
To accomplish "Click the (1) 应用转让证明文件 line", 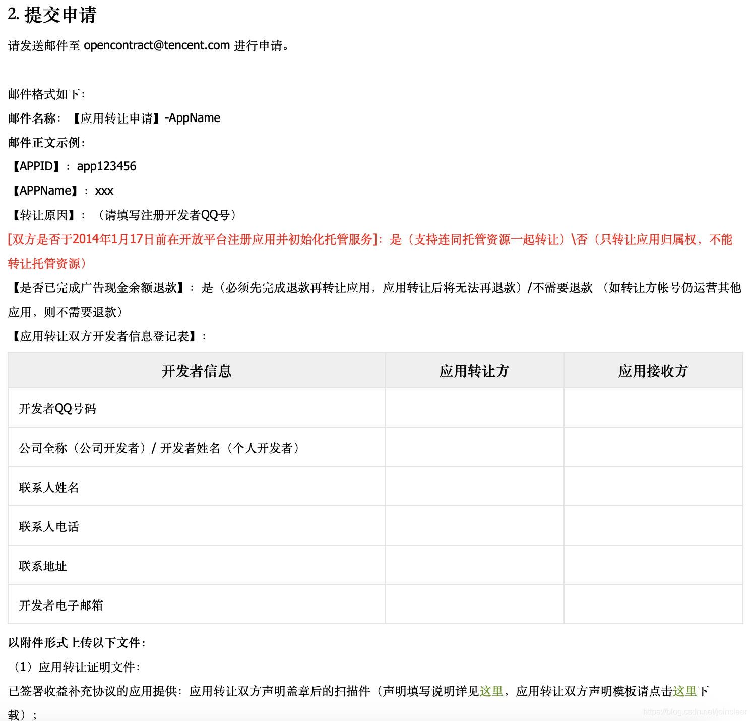I will coord(74,667).
